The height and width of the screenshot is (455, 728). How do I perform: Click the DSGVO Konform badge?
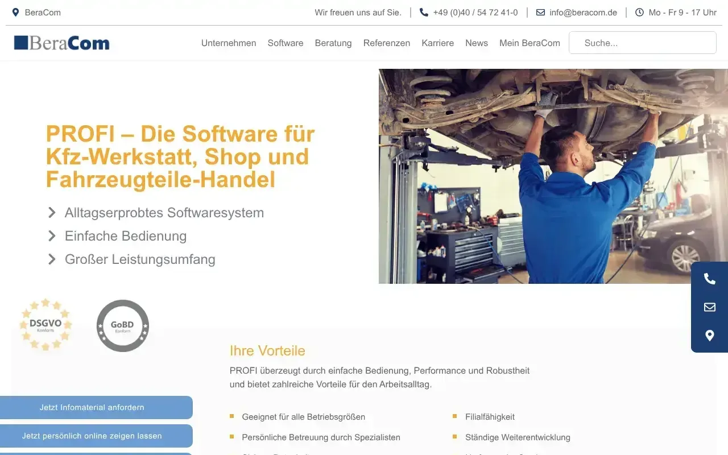pos(45,325)
